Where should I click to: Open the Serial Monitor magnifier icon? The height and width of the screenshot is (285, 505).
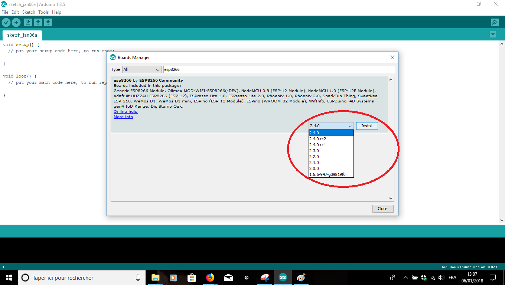click(x=495, y=23)
